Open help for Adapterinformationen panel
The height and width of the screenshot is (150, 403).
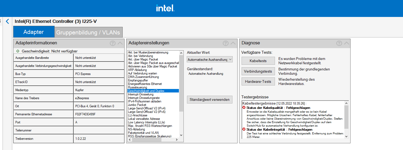click(x=112, y=43)
